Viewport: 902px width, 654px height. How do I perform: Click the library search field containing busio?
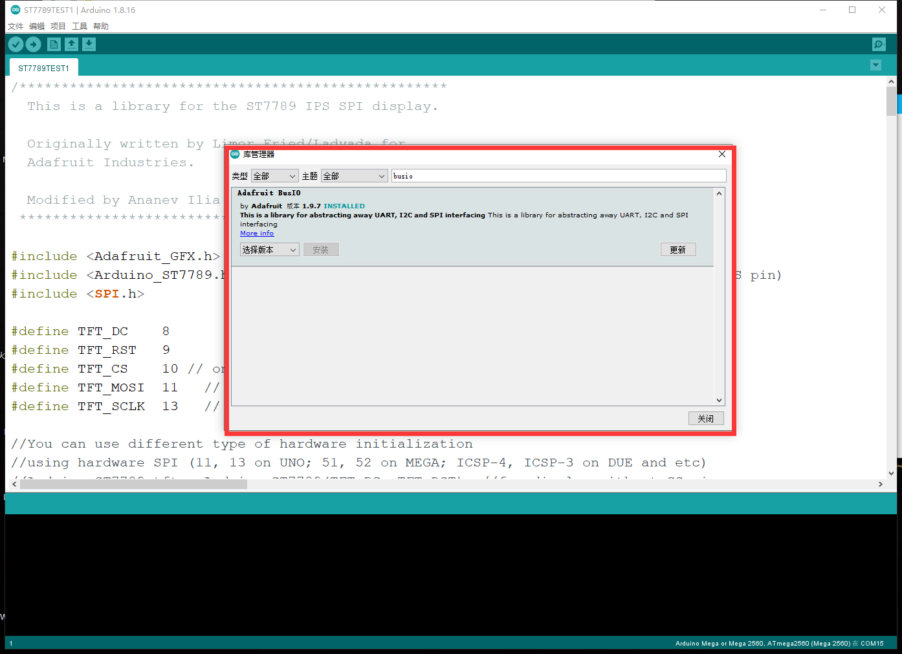[x=558, y=176]
